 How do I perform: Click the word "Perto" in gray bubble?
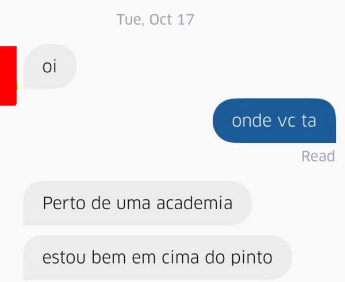click(x=64, y=203)
